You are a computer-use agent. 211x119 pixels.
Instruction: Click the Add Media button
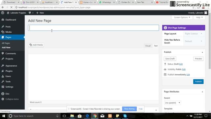coord(36,45)
